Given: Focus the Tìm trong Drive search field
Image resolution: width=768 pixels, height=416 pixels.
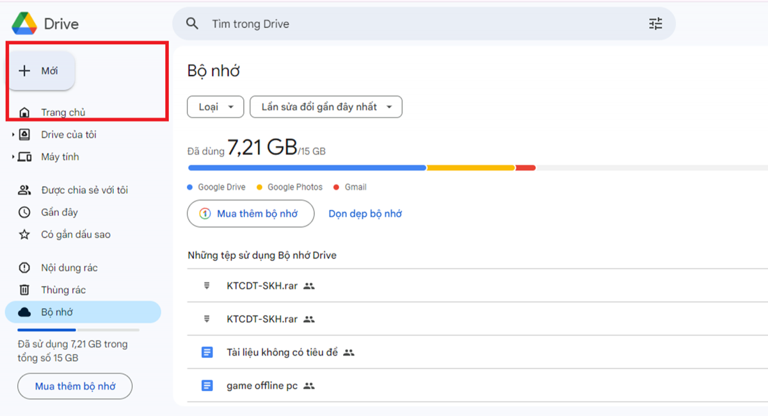Looking at the screenshot, I should 424,24.
